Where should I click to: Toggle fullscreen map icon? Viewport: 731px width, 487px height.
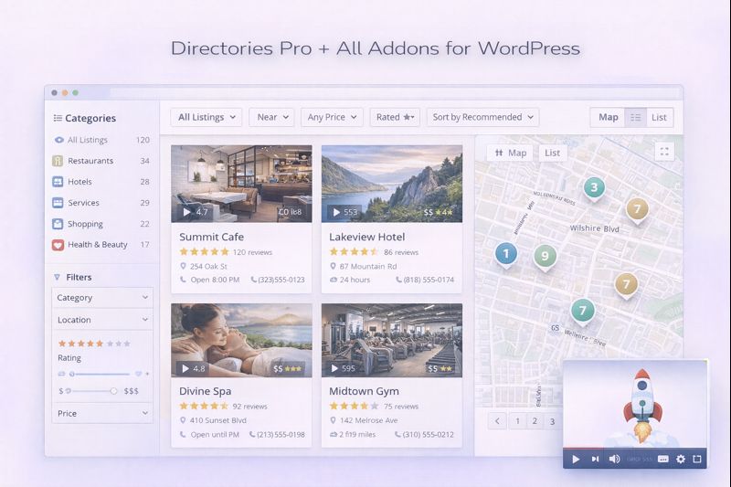click(x=664, y=152)
